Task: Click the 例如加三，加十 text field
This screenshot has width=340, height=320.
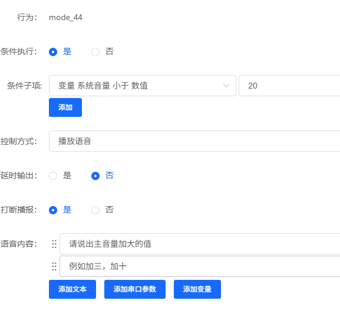Action: [200, 266]
